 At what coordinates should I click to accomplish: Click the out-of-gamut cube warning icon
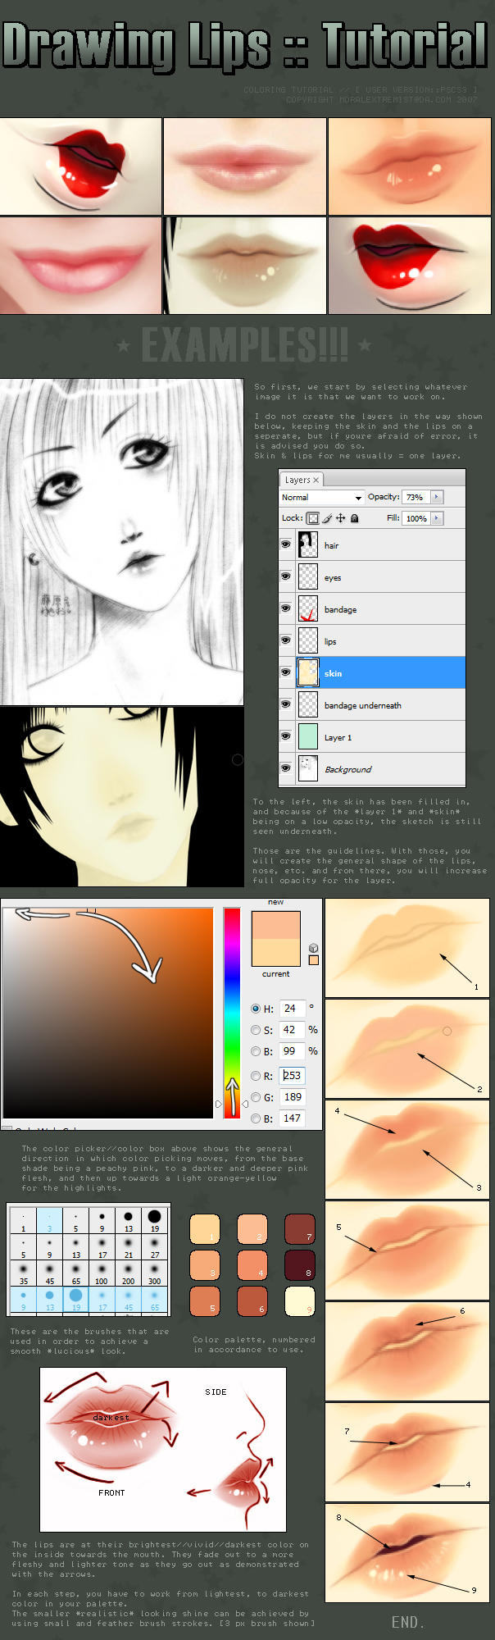[313, 948]
